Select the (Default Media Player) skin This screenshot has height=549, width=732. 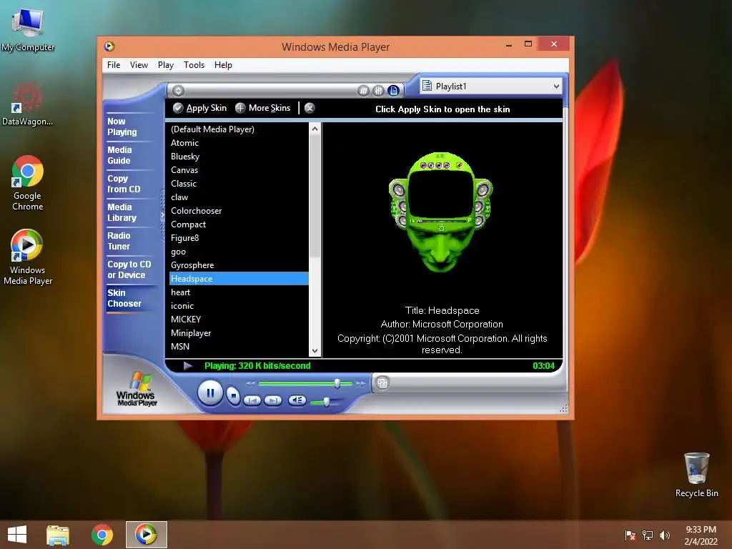tap(239, 129)
